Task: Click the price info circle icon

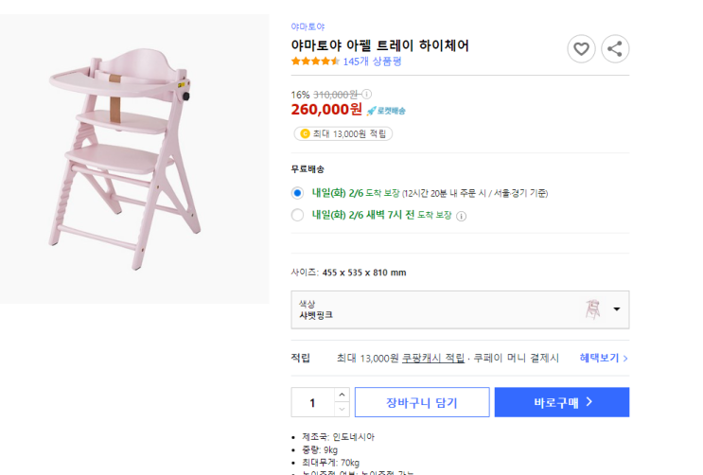Action: pyautogui.click(x=367, y=94)
